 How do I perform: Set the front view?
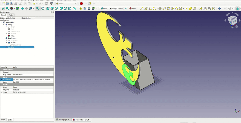tap(48, 8)
